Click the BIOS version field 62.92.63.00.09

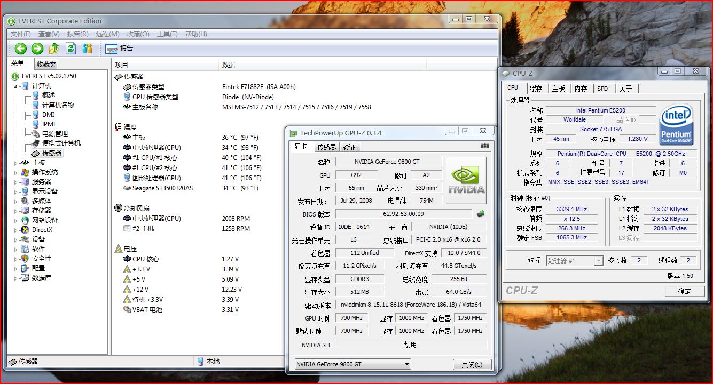pyautogui.click(x=404, y=214)
